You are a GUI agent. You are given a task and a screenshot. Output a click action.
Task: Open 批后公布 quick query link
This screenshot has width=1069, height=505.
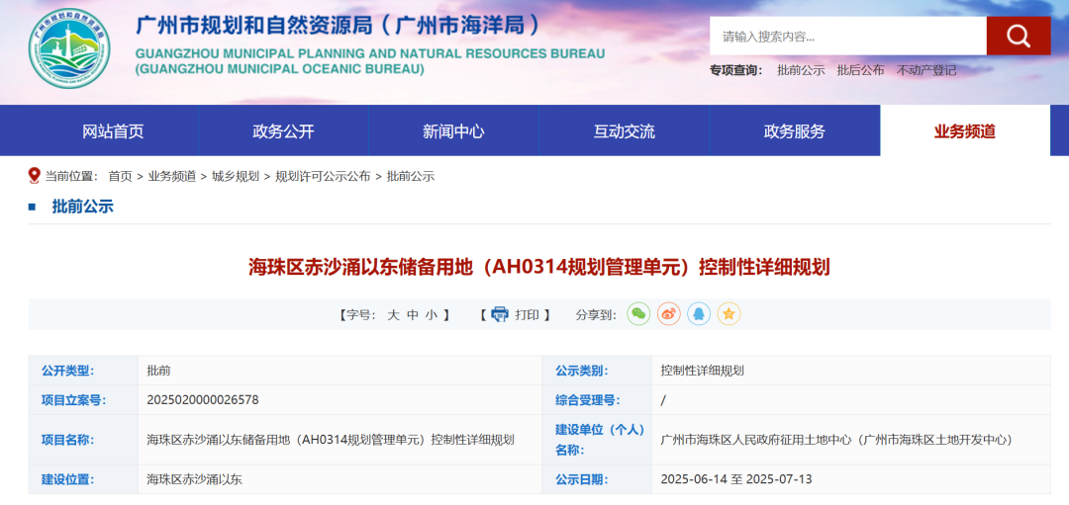coord(860,70)
